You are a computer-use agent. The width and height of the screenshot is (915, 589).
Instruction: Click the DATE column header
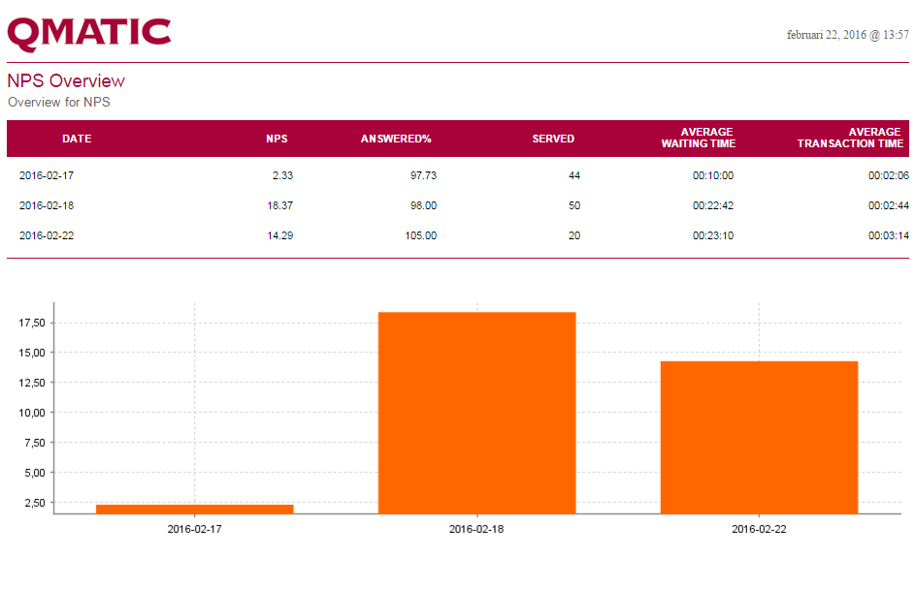click(x=77, y=139)
